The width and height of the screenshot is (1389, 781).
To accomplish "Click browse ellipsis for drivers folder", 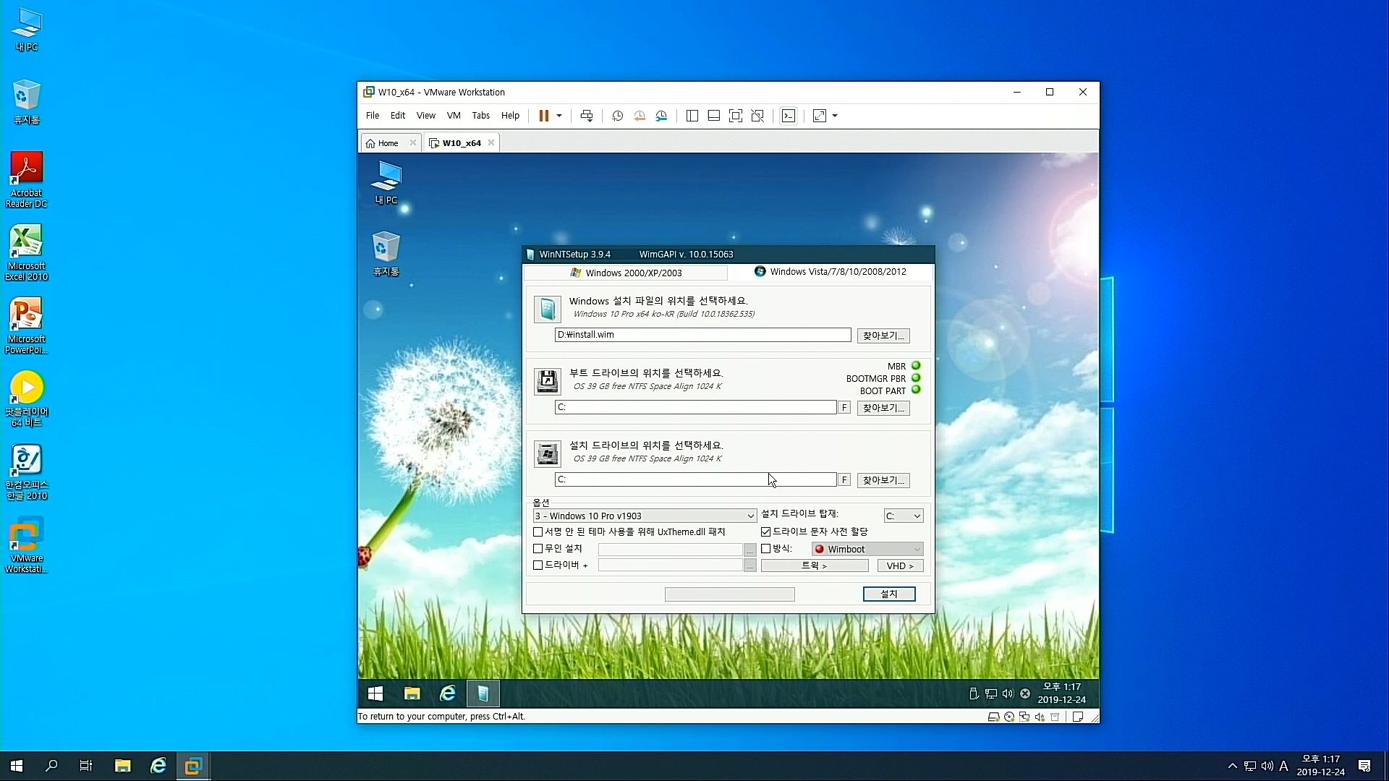I will pyautogui.click(x=750, y=566).
